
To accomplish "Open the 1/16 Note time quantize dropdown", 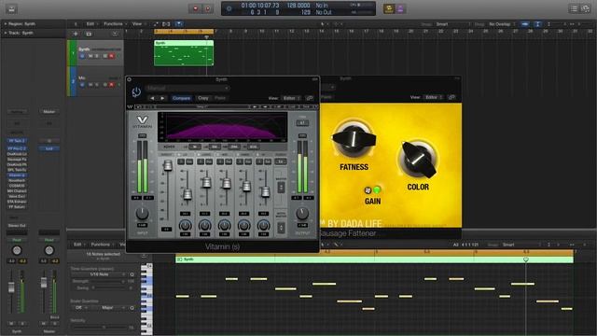I will 100,274.
